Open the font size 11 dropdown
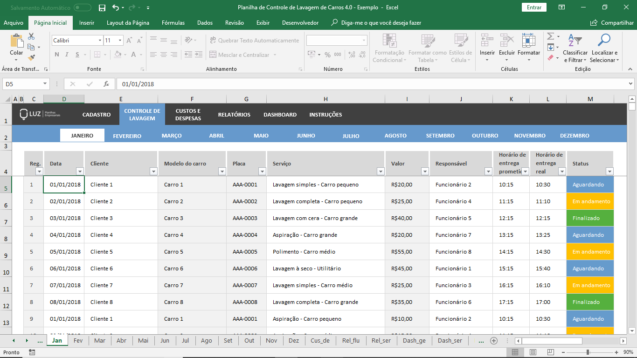 coord(119,41)
